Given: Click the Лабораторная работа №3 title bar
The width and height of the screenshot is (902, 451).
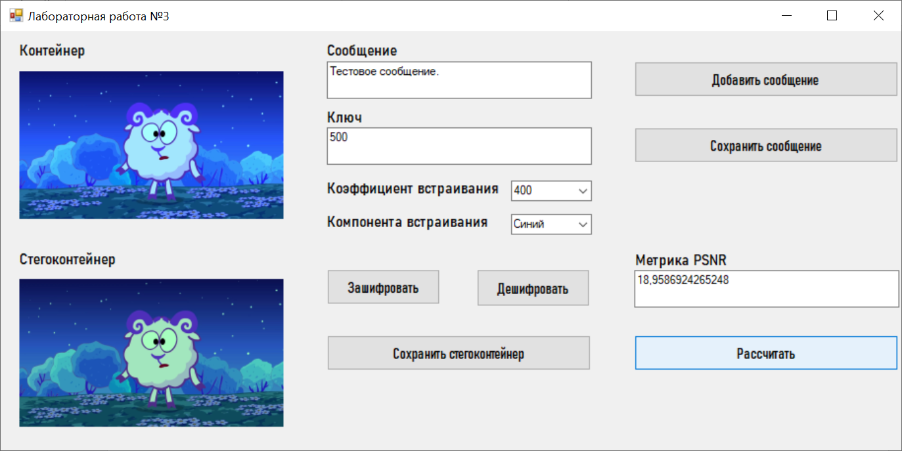Looking at the screenshot, I should tap(394, 14).
